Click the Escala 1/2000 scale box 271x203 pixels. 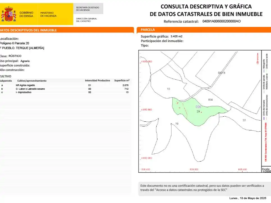tap(266, 170)
